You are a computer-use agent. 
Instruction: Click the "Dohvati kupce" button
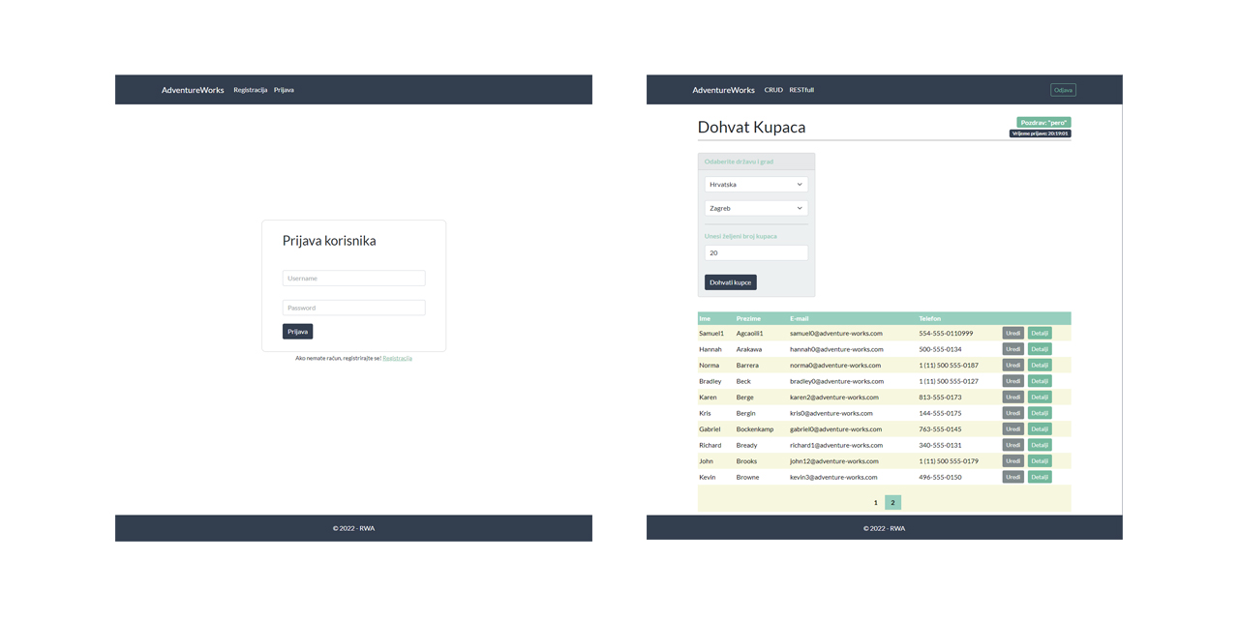click(x=730, y=281)
